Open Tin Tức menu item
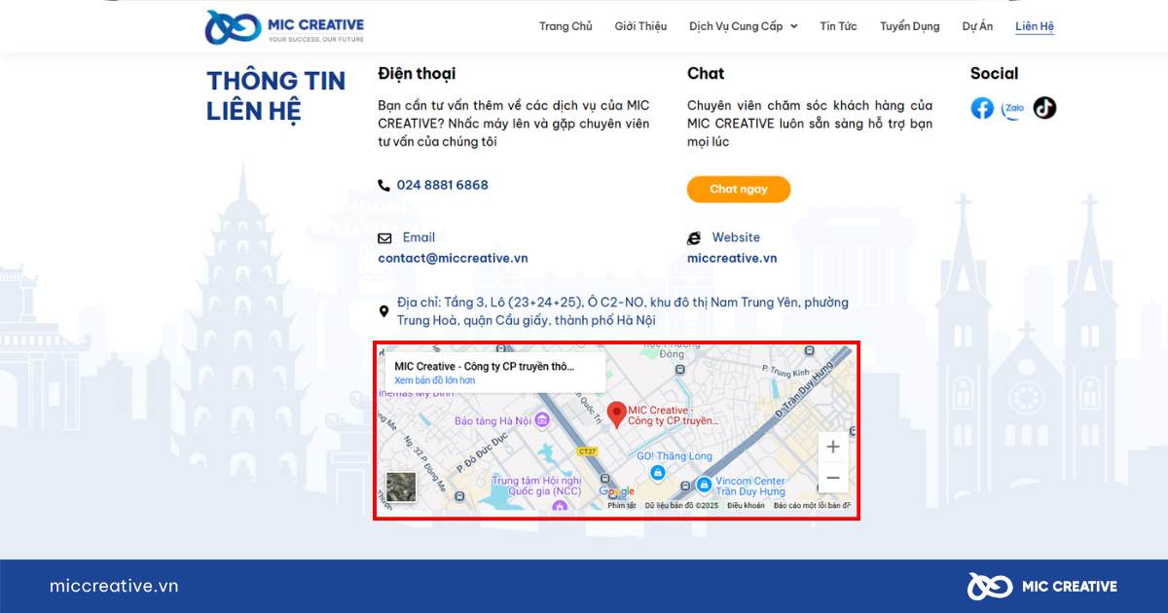Image resolution: width=1168 pixels, height=613 pixels. click(838, 26)
